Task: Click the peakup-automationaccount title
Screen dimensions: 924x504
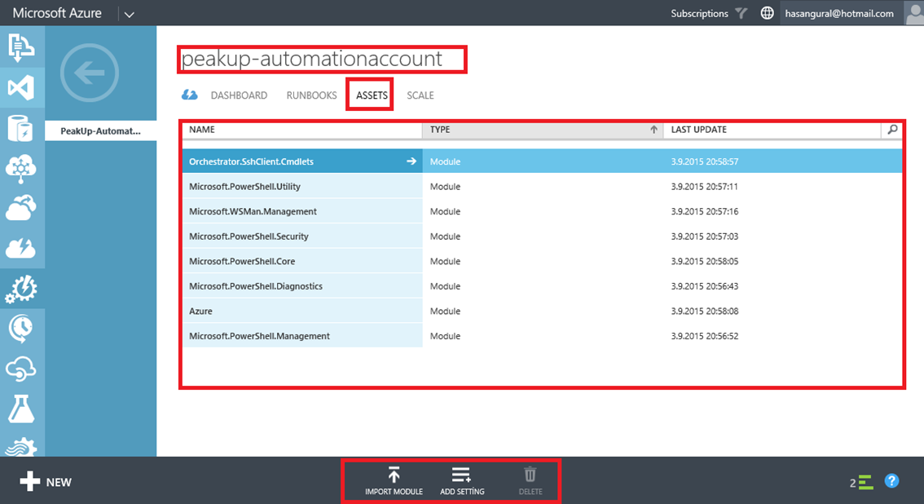Action: tap(312, 59)
